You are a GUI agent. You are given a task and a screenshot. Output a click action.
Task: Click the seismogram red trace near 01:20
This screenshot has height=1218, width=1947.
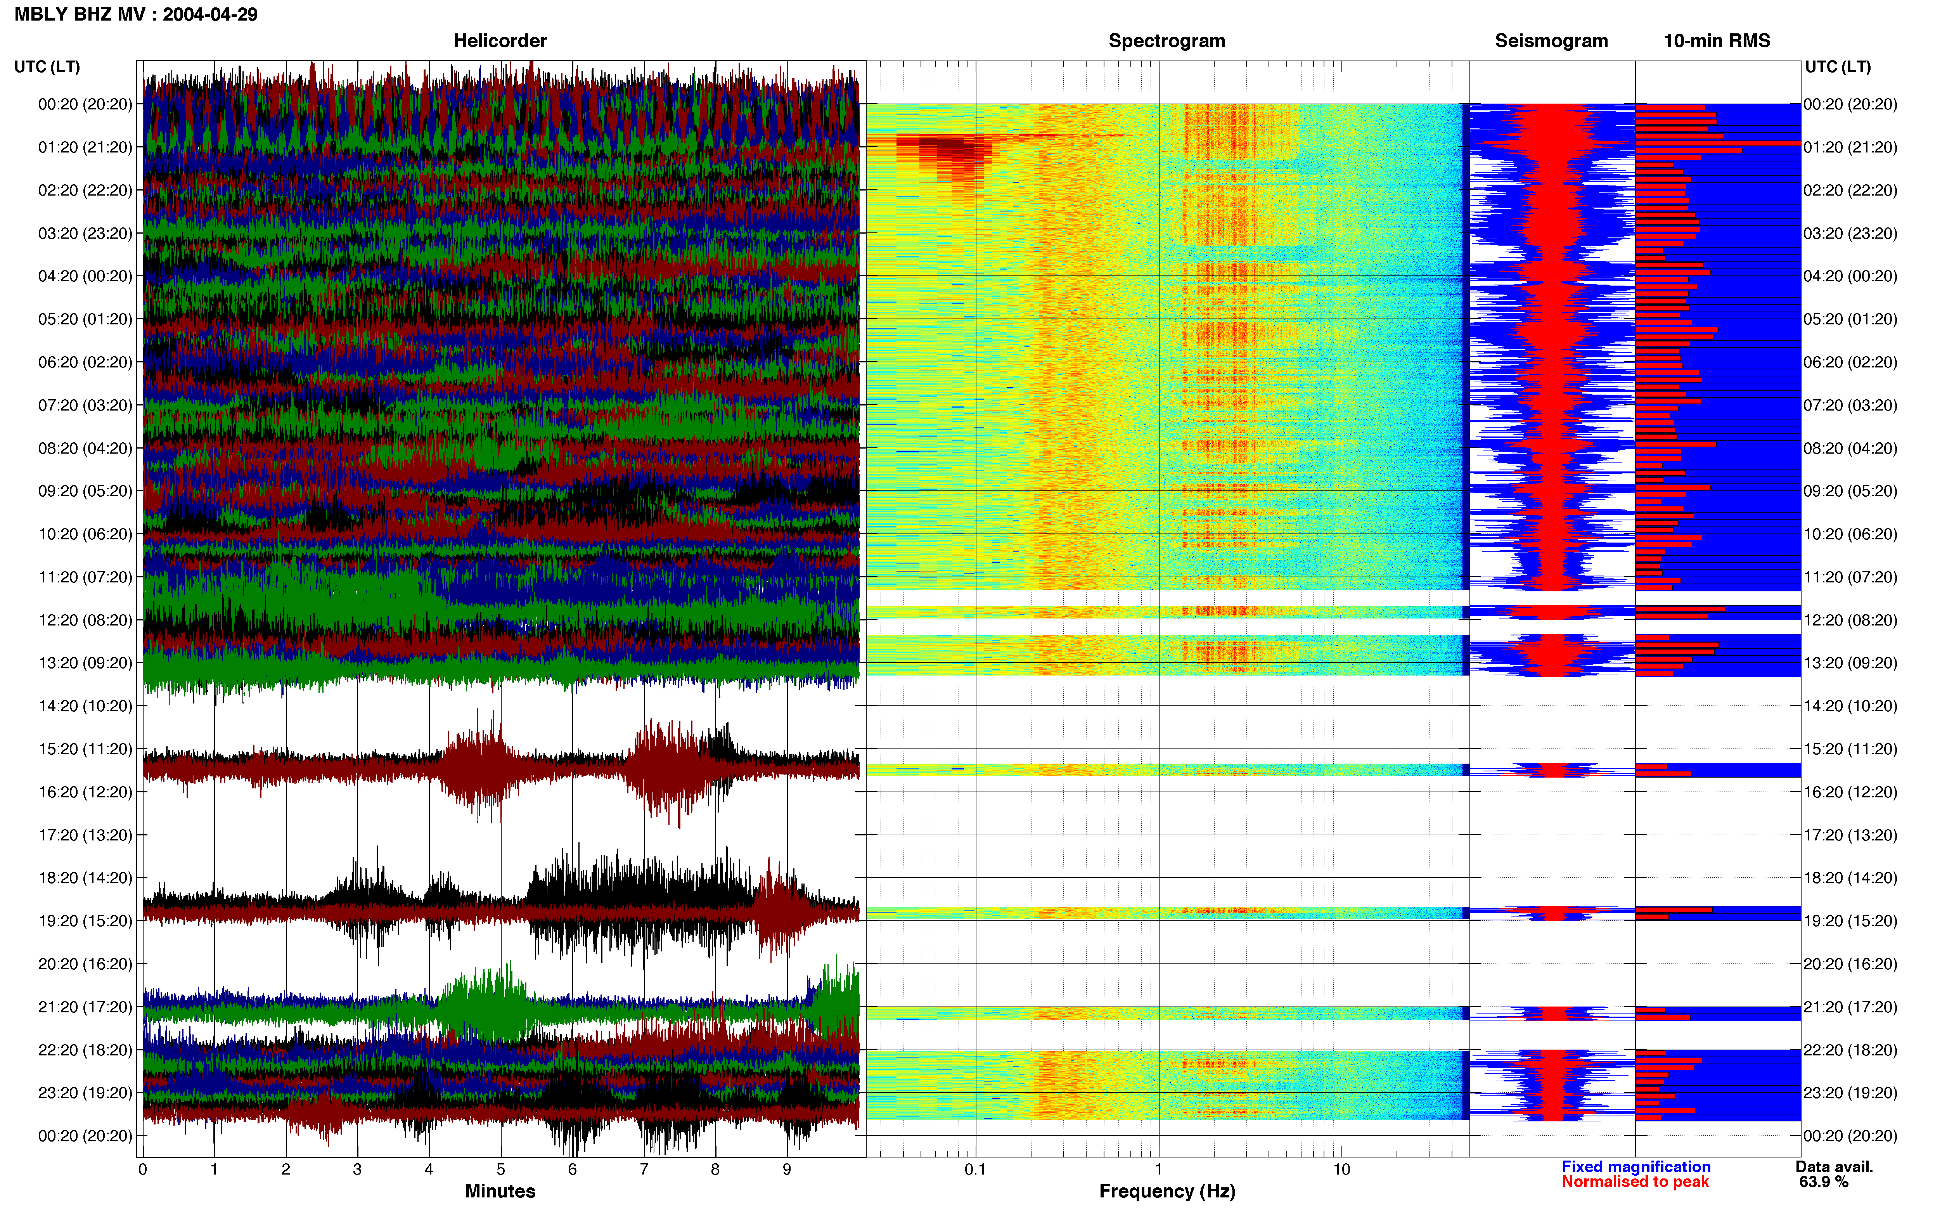(1552, 145)
